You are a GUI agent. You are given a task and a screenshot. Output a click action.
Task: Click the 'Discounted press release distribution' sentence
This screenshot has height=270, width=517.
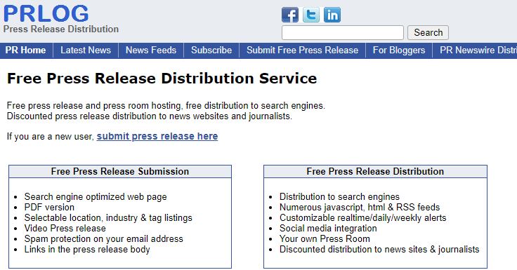click(x=150, y=116)
